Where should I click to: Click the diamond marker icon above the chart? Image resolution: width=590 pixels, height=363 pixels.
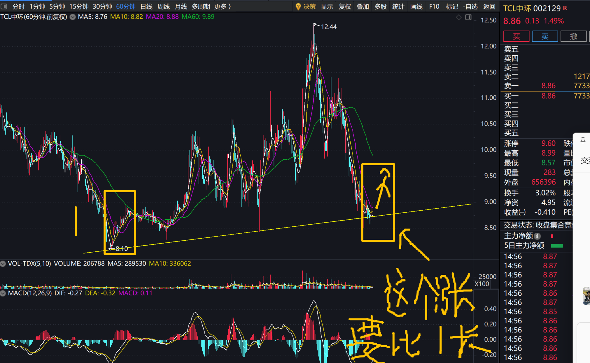459,17
